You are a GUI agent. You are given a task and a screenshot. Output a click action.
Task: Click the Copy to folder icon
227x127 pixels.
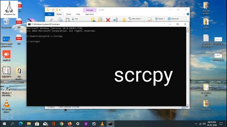click(x=100, y=20)
